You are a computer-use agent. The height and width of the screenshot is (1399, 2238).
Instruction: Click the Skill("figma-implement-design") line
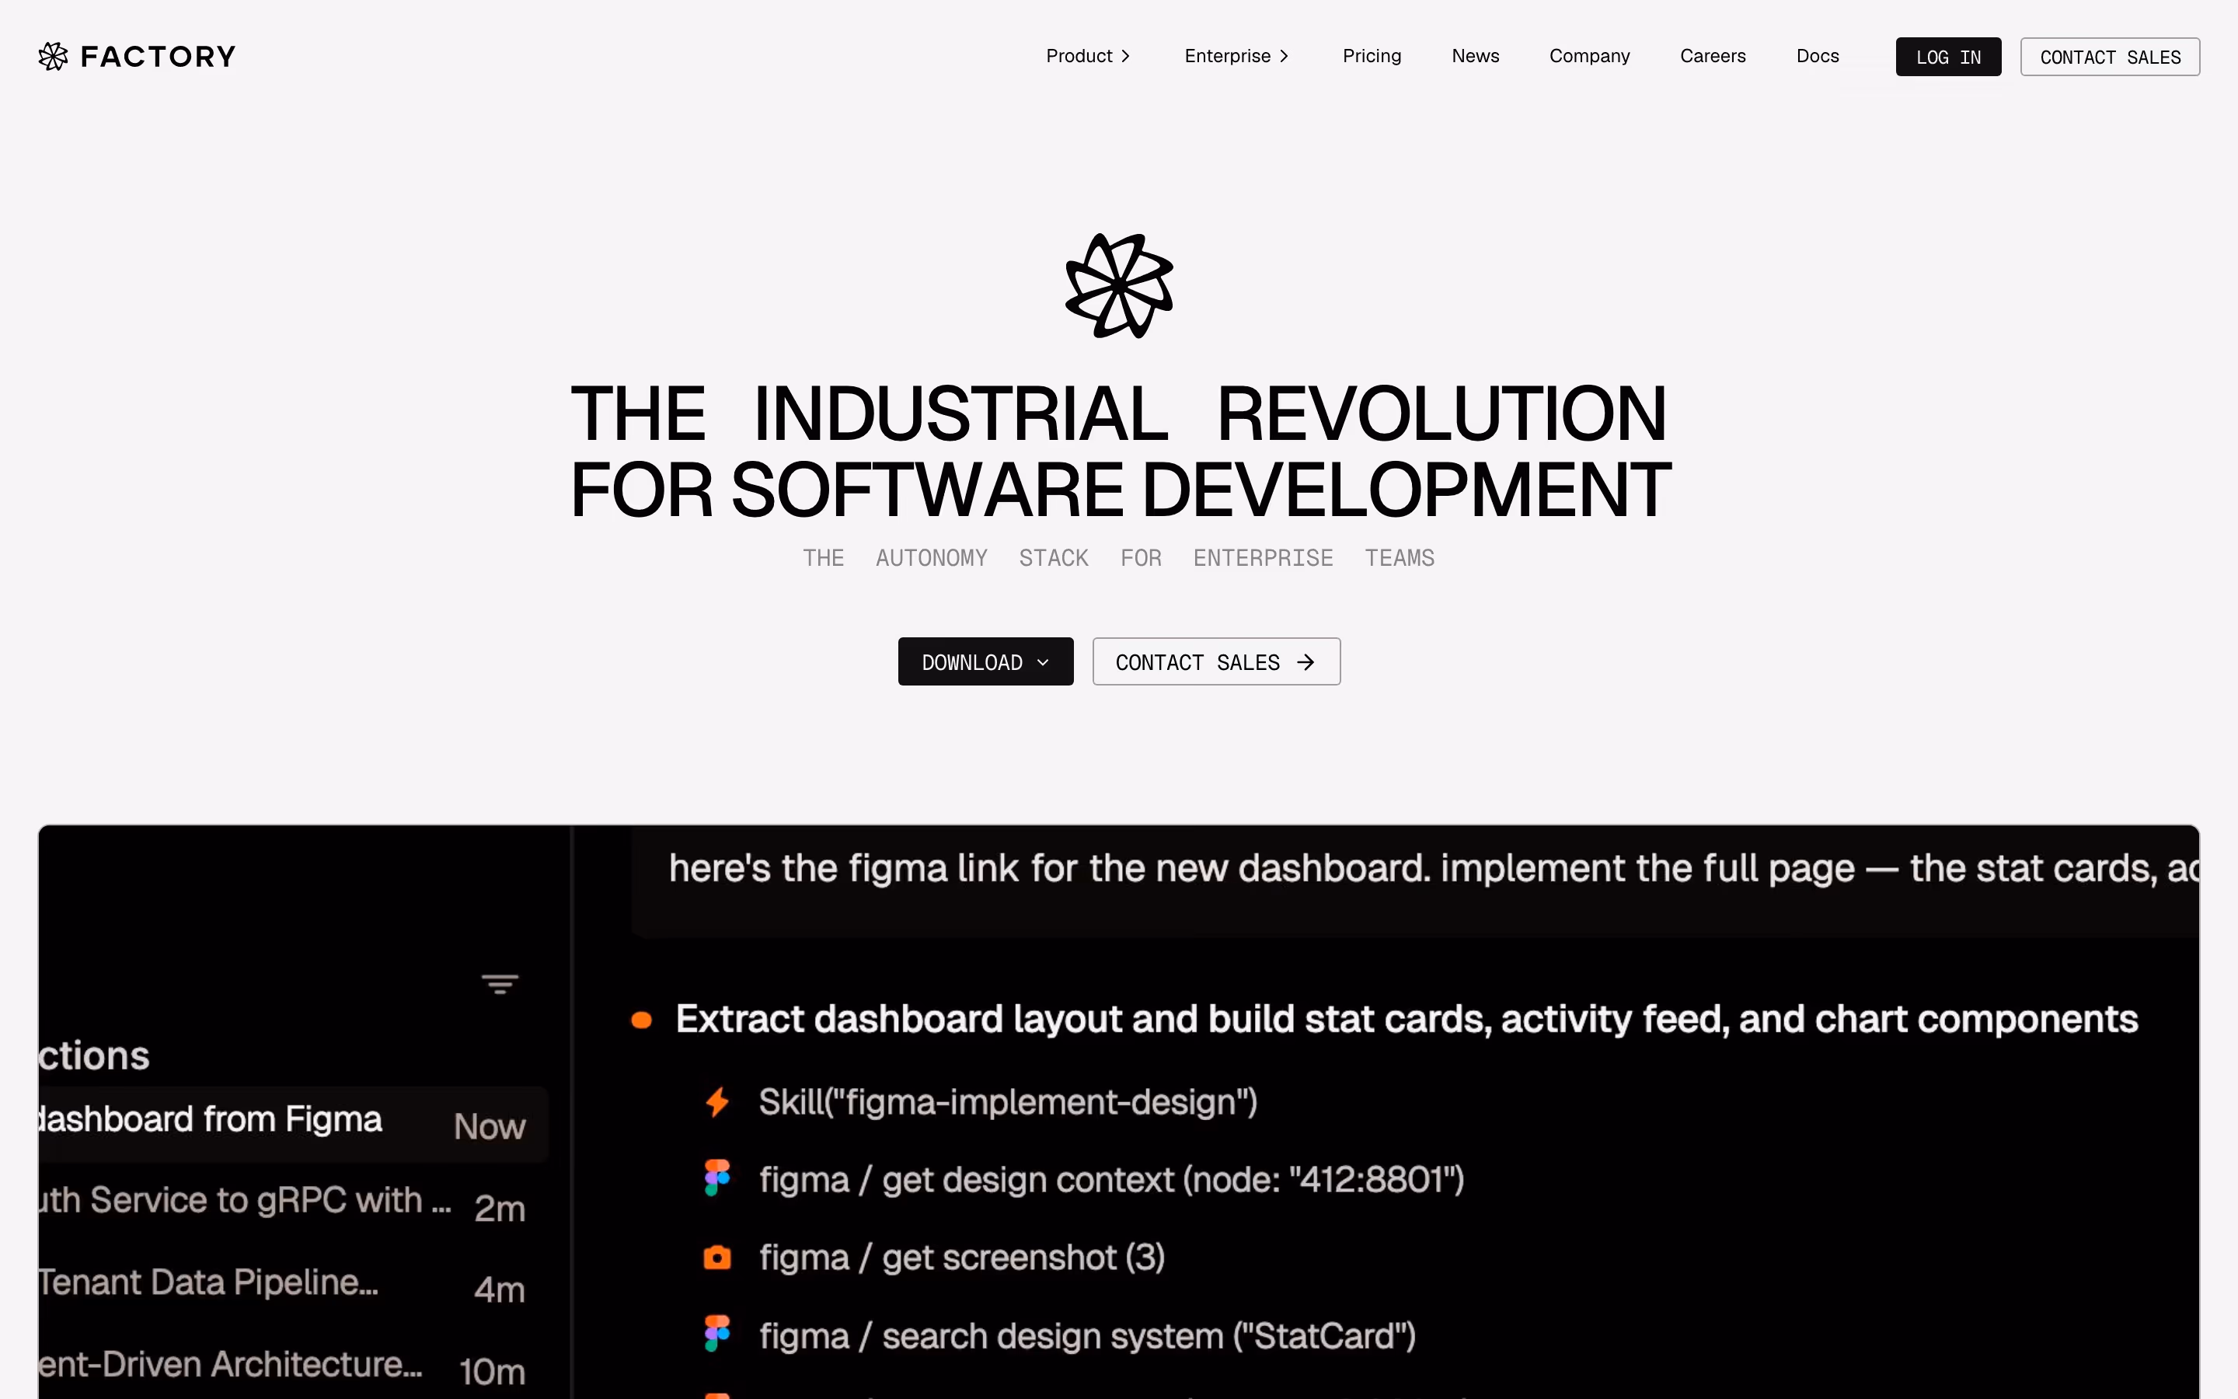[1008, 1102]
